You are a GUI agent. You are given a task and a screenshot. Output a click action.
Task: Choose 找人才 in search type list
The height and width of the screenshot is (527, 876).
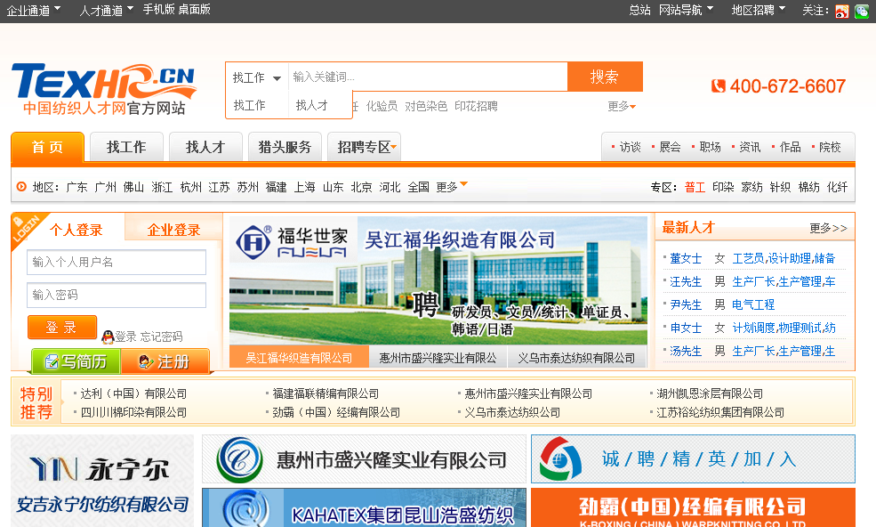tap(312, 105)
